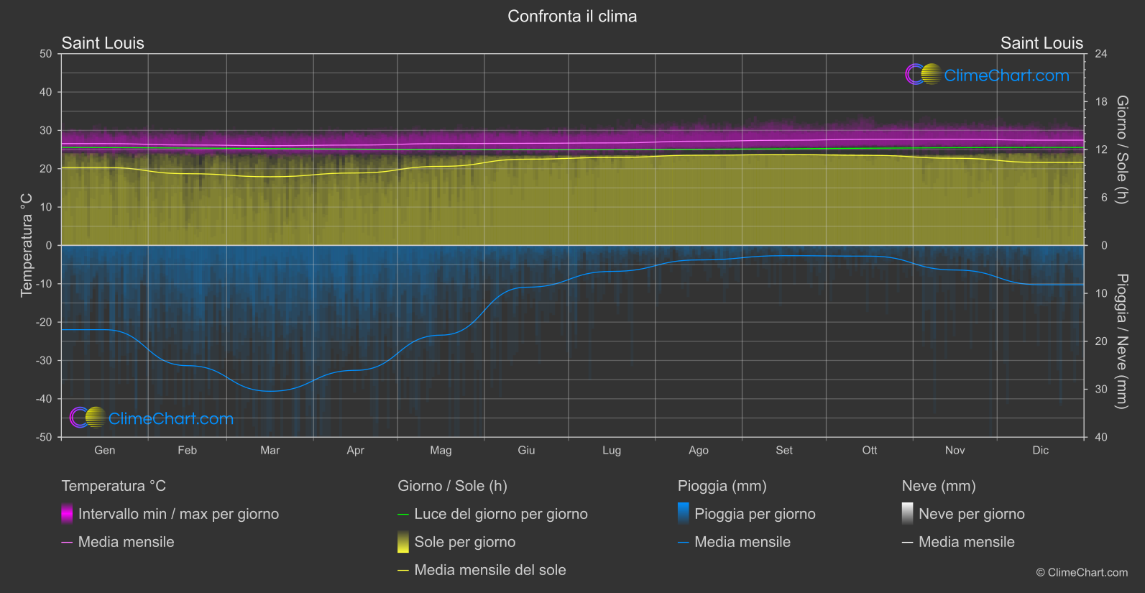Toggle the temperature 'Media mensile' legend entry
The height and width of the screenshot is (593, 1145).
click(x=126, y=542)
